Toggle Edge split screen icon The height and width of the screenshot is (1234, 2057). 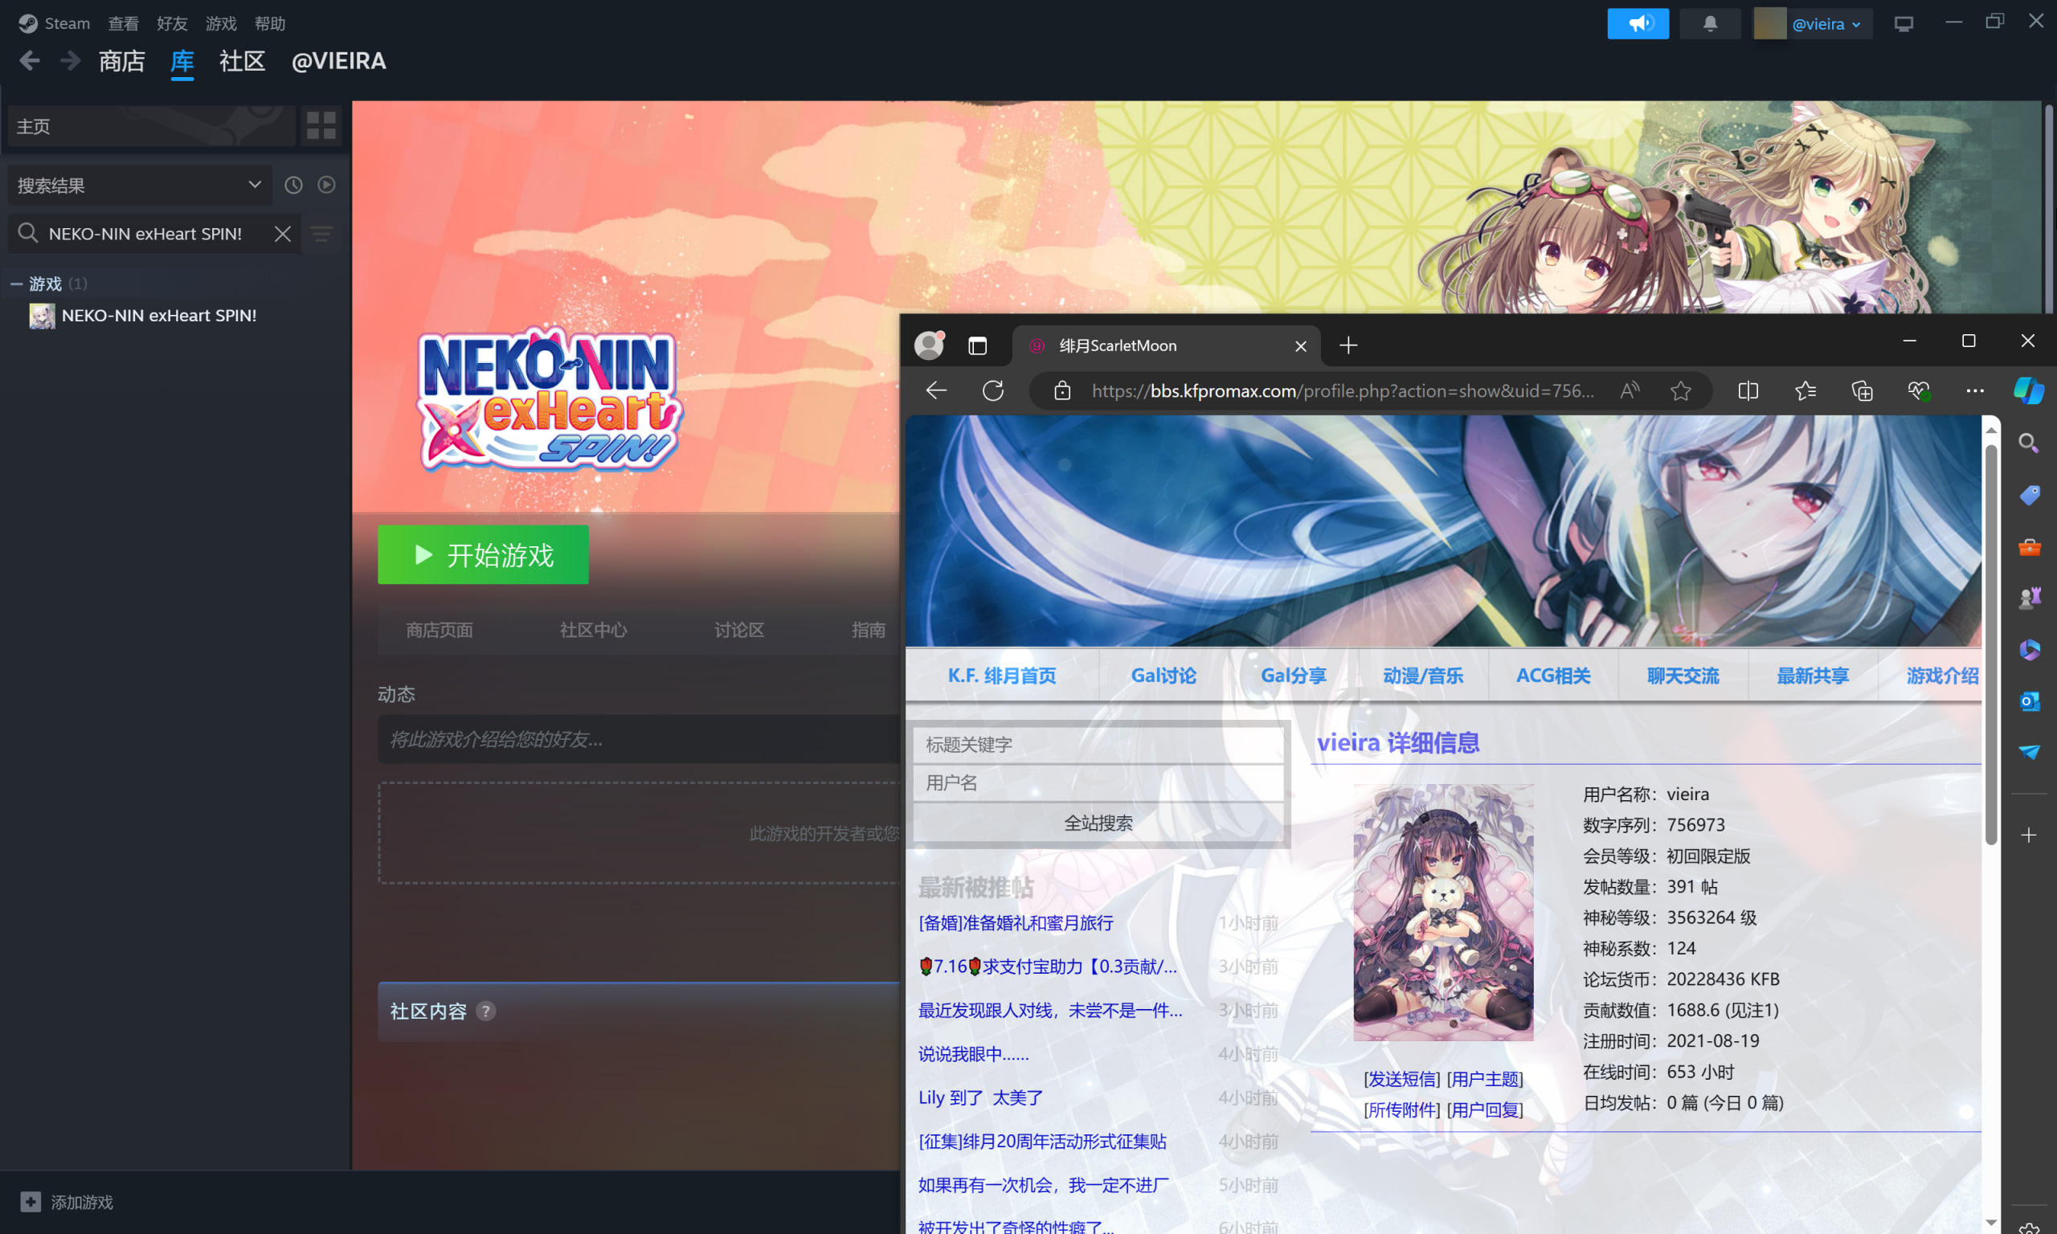pos(1748,390)
